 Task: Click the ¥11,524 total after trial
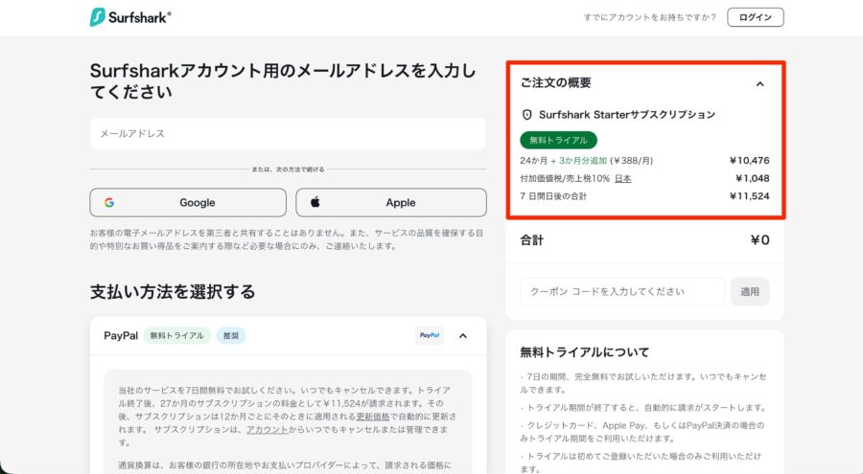tap(749, 195)
